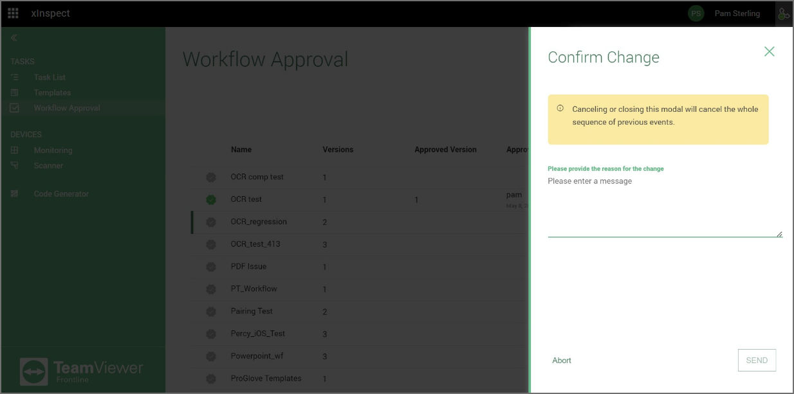Open Workflow Approval in sidebar
The width and height of the screenshot is (794, 394).
pos(67,108)
